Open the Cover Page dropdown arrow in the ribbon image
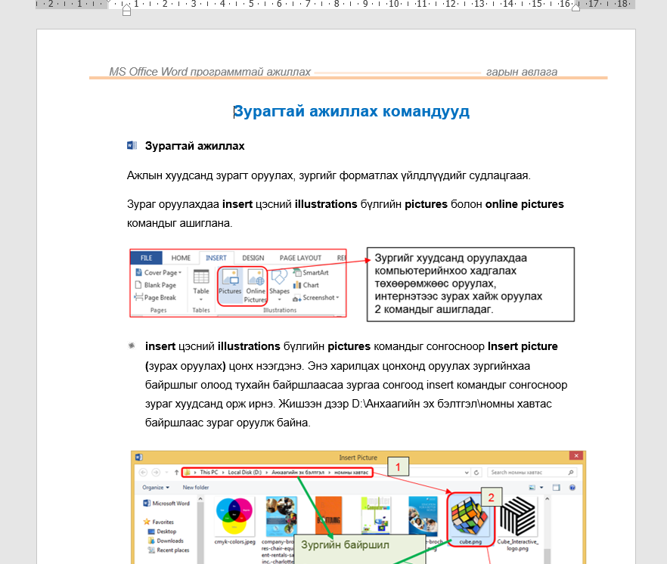Viewport: 667px width, 564px height. tap(180, 273)
